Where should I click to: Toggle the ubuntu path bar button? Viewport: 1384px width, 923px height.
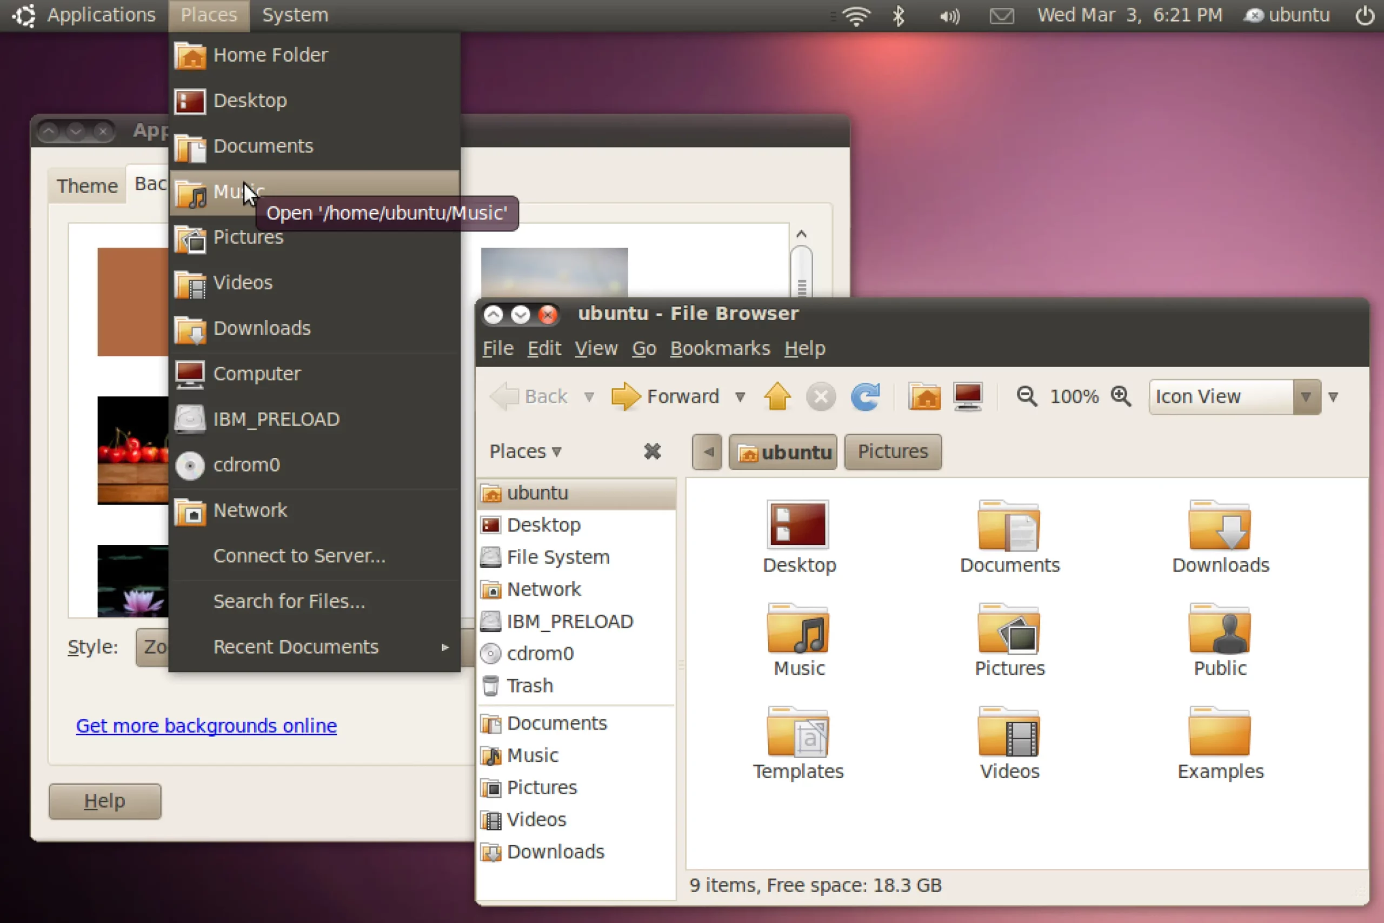coord(783,452)
